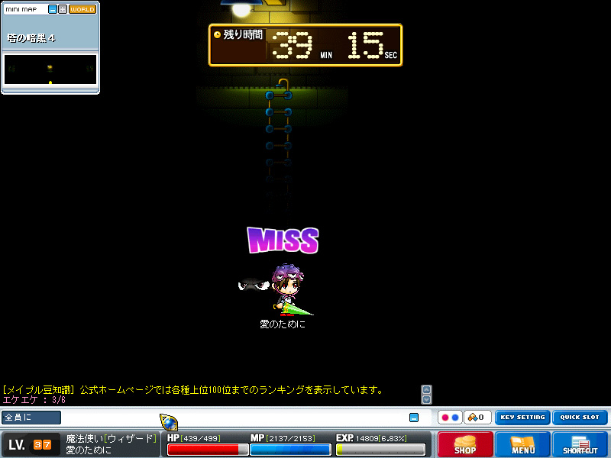Toggle the red and blue dots button
Image resolution: width=611 pixels, height=458 pixels.
(450, 418)
